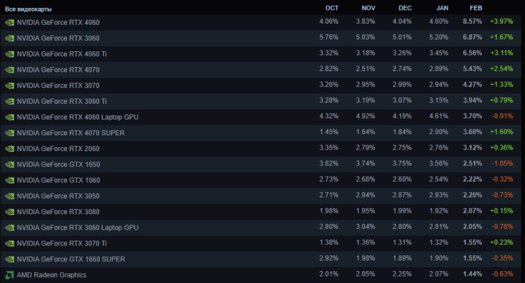Image resolution: width=525 pixels, height=283 pixels.
Task: Click the NVIDIA icon next to RTX 3060
Action: tap(9, 38)
